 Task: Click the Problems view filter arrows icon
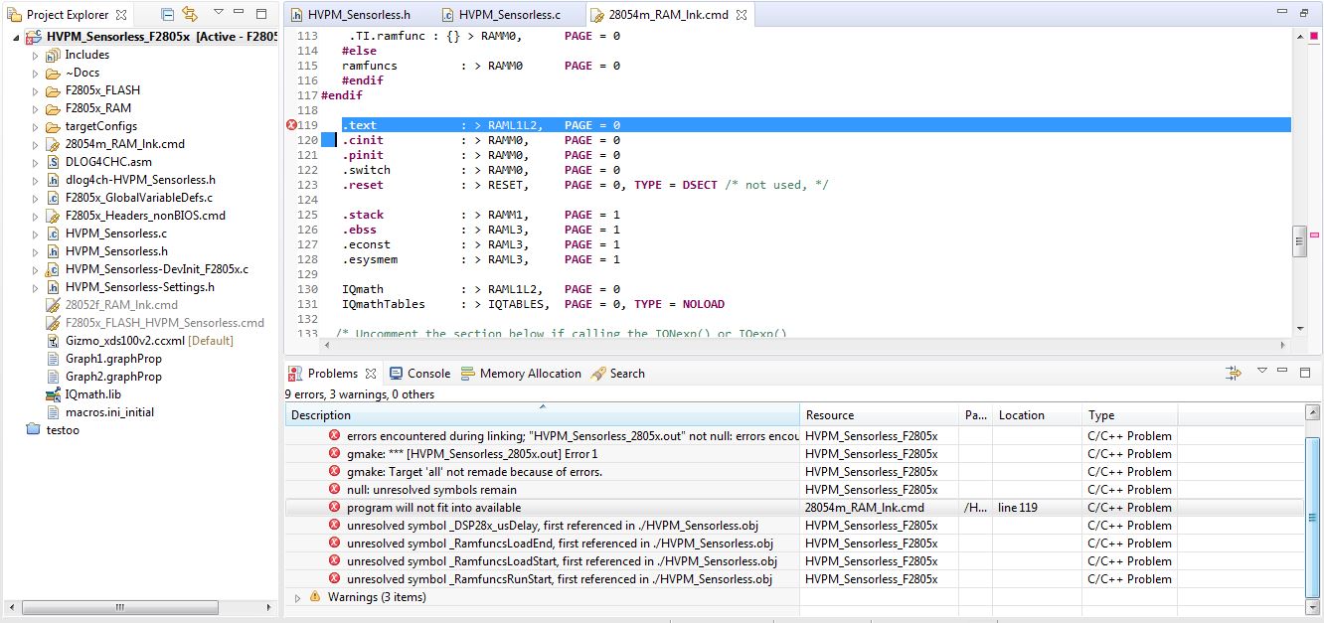click(x=1234, y=373)
